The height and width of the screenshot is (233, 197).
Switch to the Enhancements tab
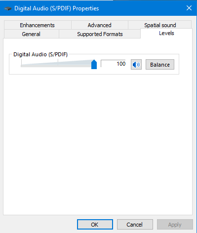point(38,25)
